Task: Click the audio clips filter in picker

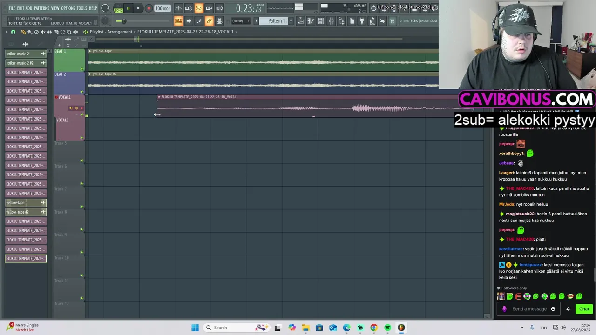Action: tap(26, 44)
